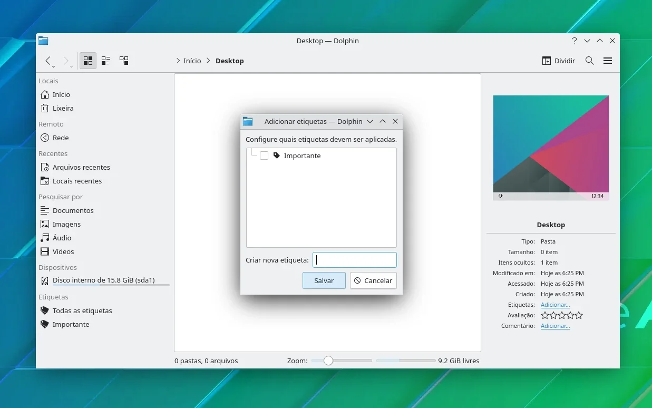The width and height of the screenshot is (652, 408).
Task: Switch to Details tree view mode
Action: click(124, 61)
